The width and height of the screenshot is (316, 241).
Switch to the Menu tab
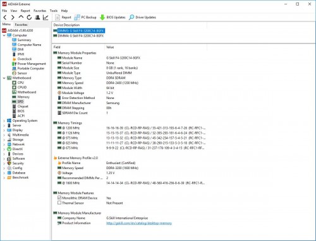pos(6,25)
